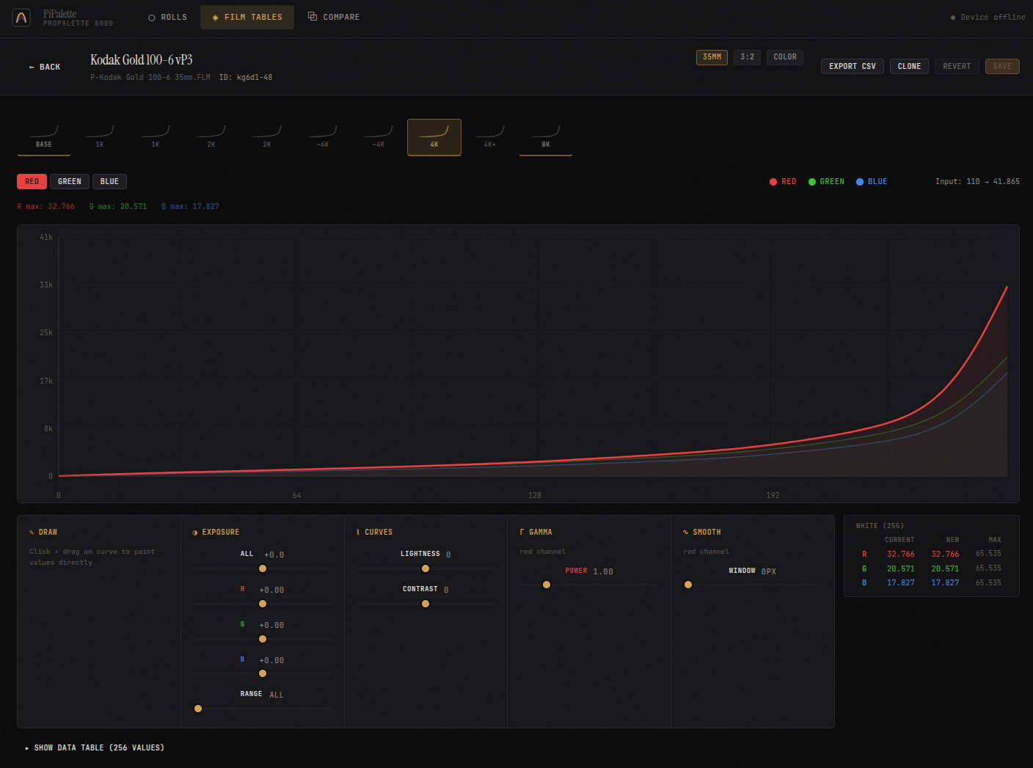
Task: Click the Exposure half-circle icon
Action: (x=195, y=533)
